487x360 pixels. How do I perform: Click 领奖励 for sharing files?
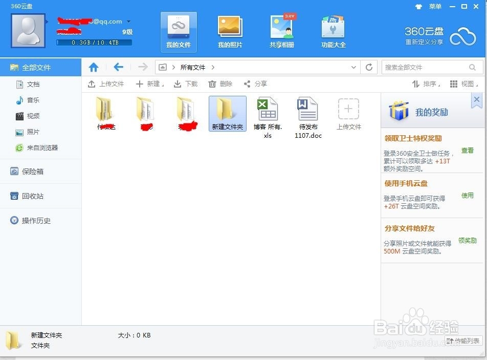(468, 241)
